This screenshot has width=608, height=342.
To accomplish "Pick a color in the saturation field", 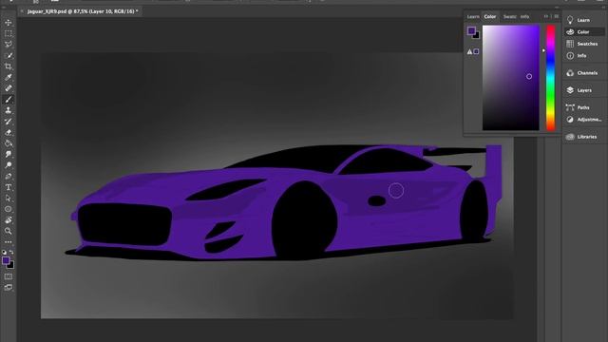I will coord(511,78).
